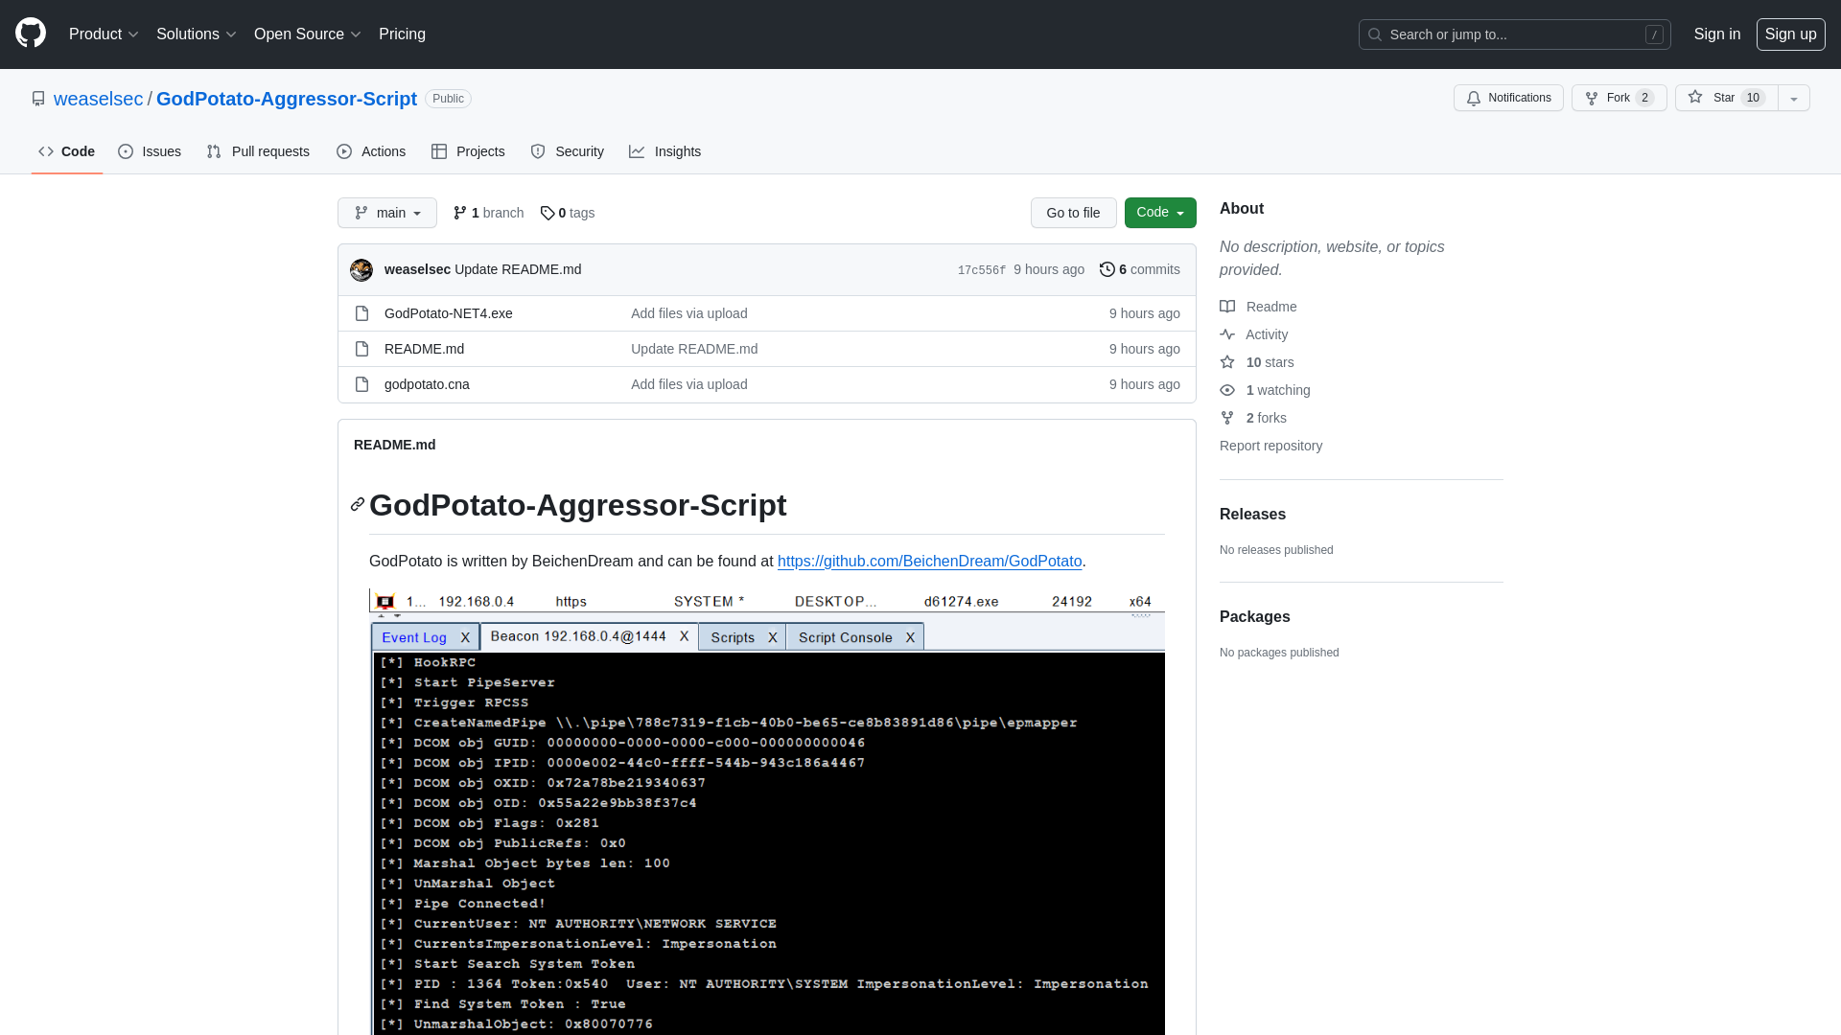Go to Pricing page
This screenshot has height=1035, width=1841.
402,34
